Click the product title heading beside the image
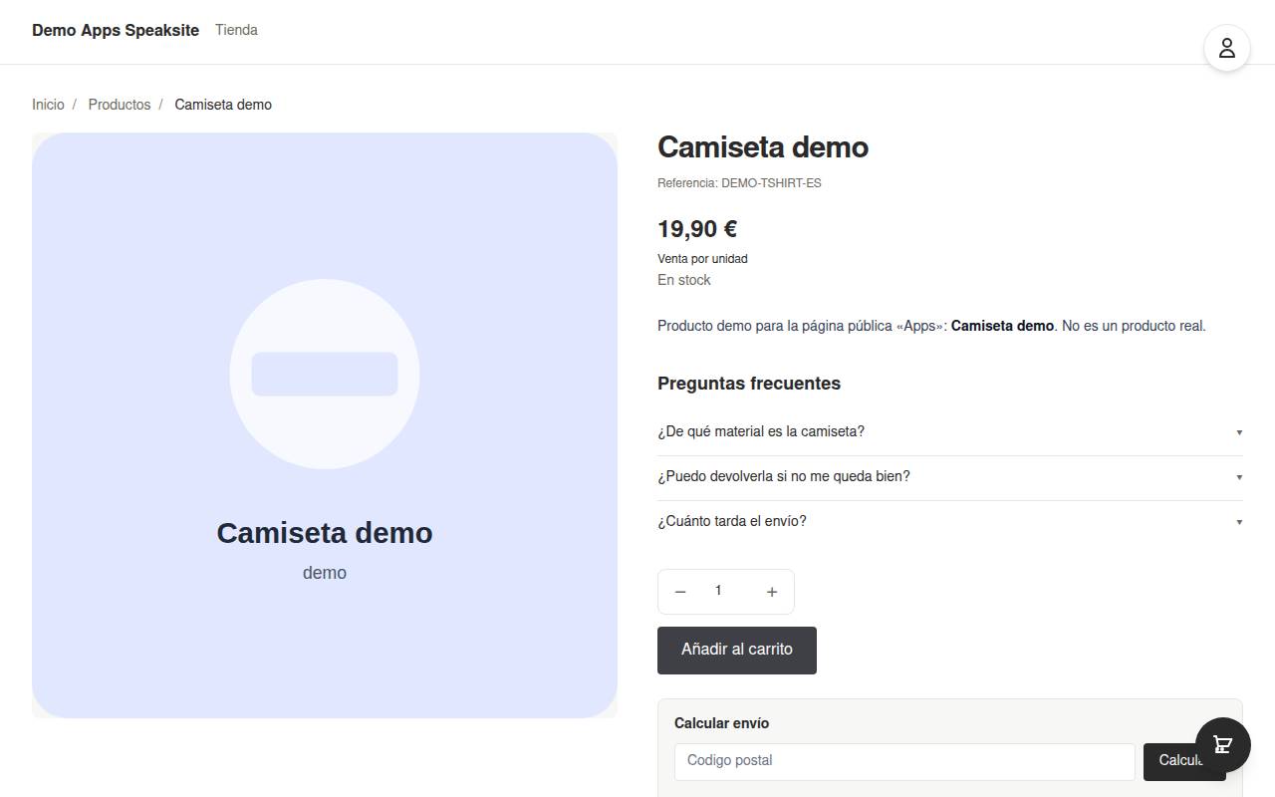 [763, 147]
